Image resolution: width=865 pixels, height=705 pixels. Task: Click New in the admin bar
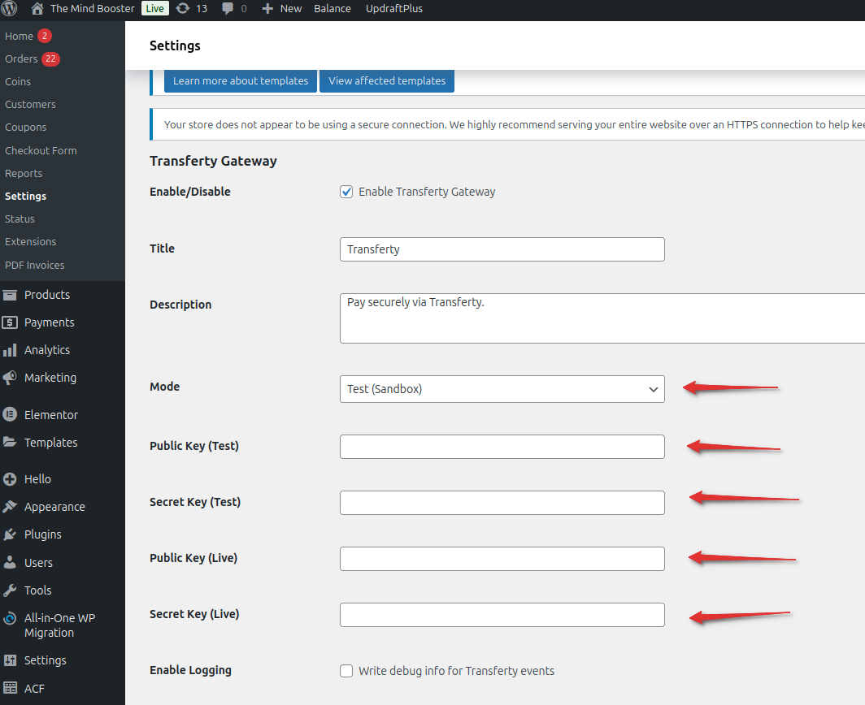[291, 9]
